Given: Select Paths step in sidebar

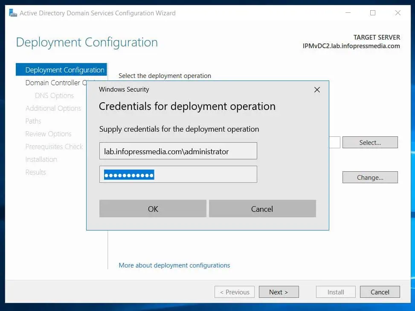Looking at the screenshot, I should [x=33, y=121].
